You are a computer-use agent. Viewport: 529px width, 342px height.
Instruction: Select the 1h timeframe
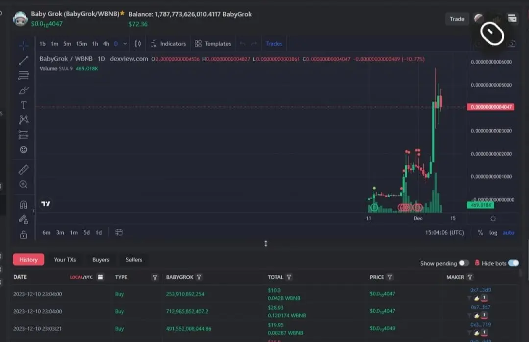[x=95, y=44]
